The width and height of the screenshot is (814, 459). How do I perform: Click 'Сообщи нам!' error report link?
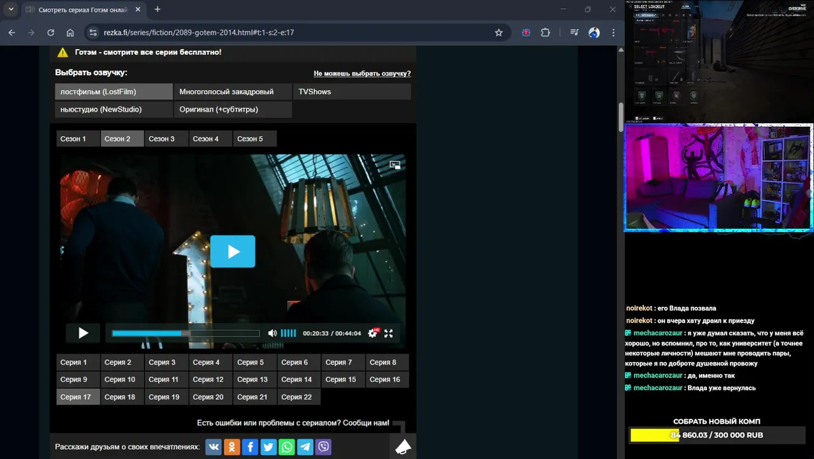click(366, 423)
